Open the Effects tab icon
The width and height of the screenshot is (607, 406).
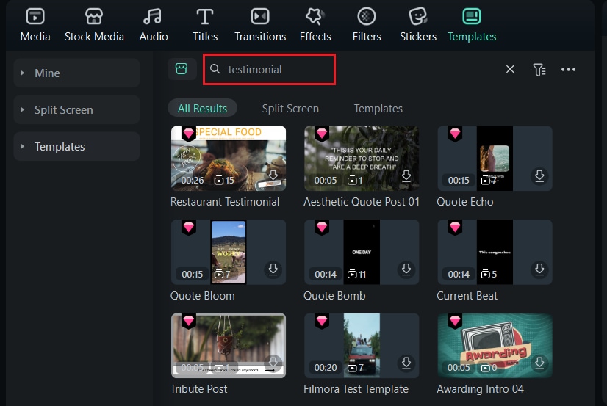point(315,17)
